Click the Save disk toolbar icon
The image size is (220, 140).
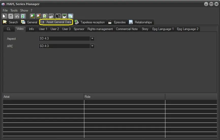(11, 16)
